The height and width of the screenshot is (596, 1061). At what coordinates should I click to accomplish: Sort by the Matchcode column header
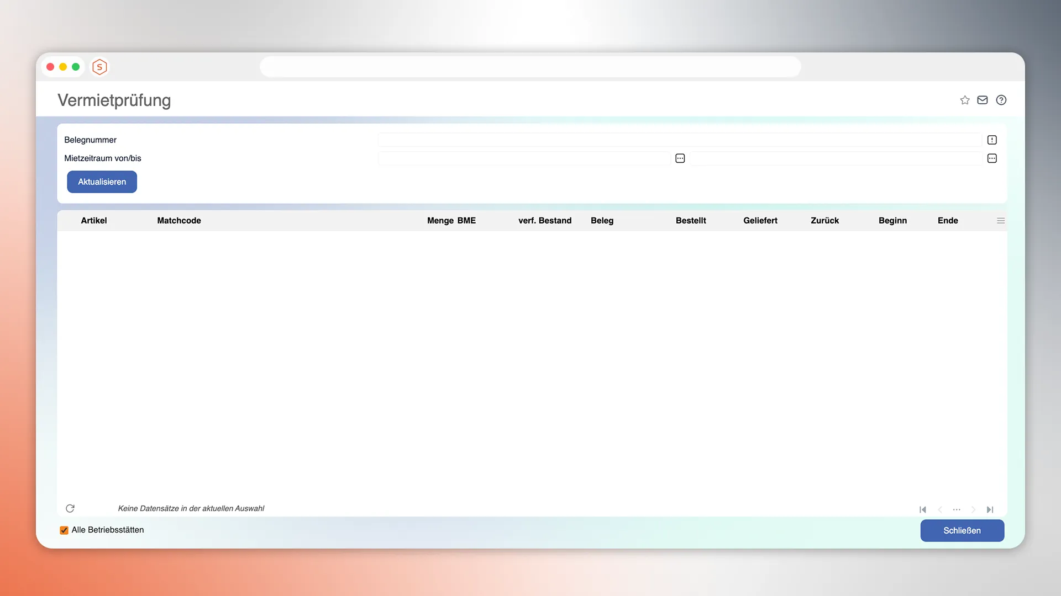179,221
